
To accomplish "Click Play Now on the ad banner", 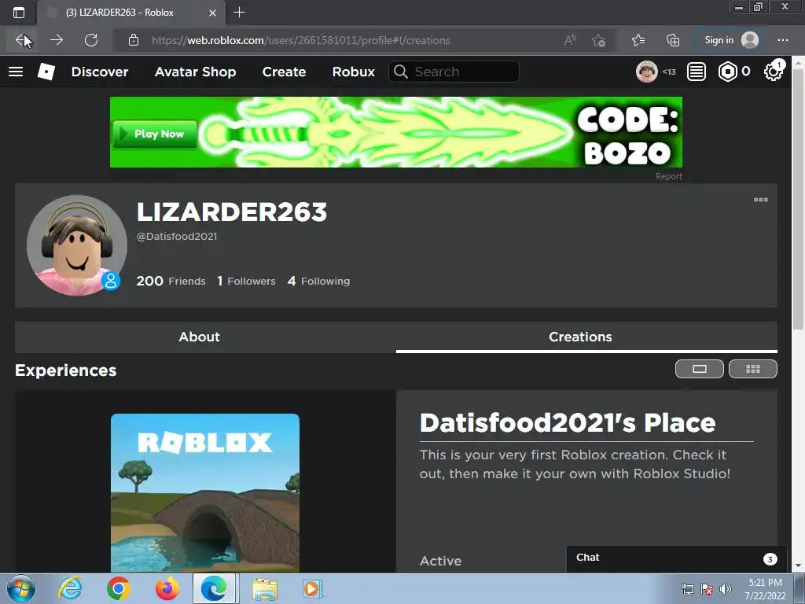I will click(155, 134).
